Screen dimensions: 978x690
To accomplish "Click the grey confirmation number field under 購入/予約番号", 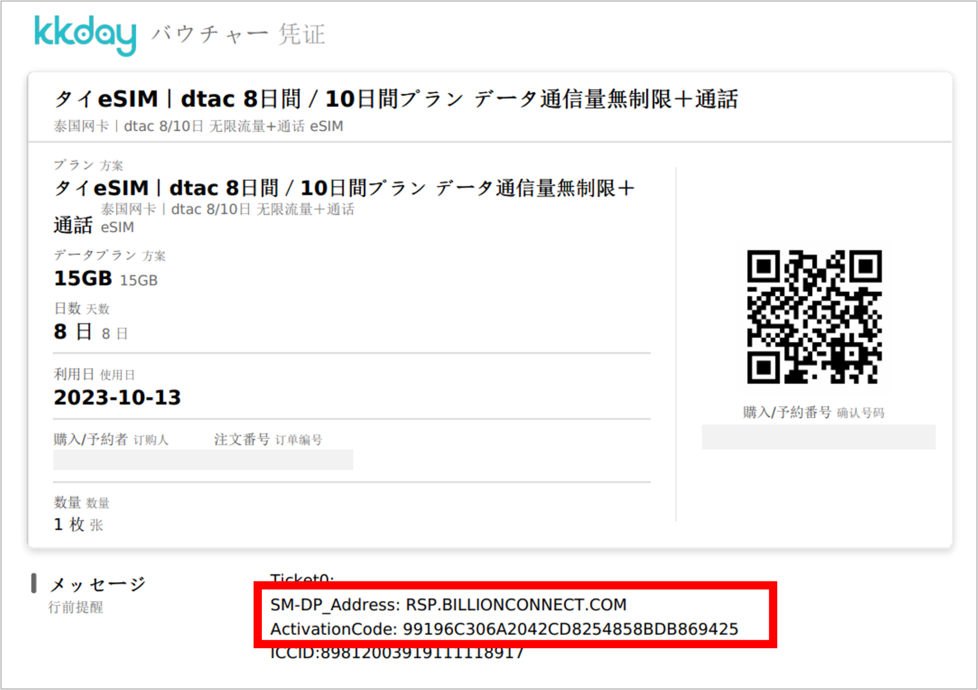I will click(818, 437).
